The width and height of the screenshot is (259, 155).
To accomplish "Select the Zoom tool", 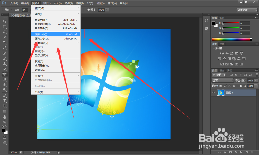I will tap(4, 122).
